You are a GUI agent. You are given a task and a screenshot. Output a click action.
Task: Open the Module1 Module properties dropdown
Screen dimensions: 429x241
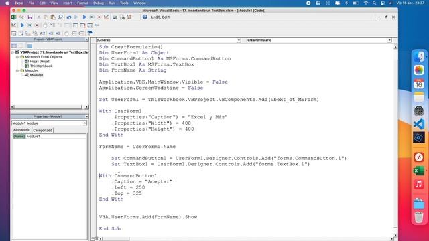[x=85, y=123]
